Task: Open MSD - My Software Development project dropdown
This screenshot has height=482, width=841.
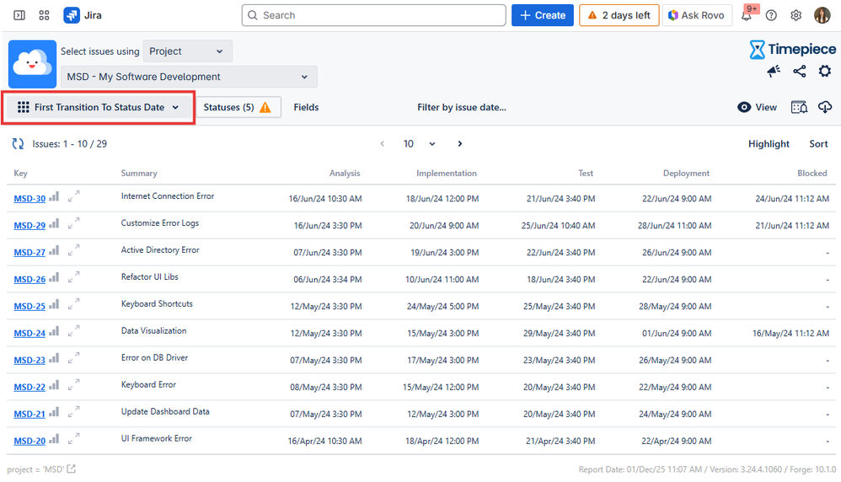Action: 189,77
